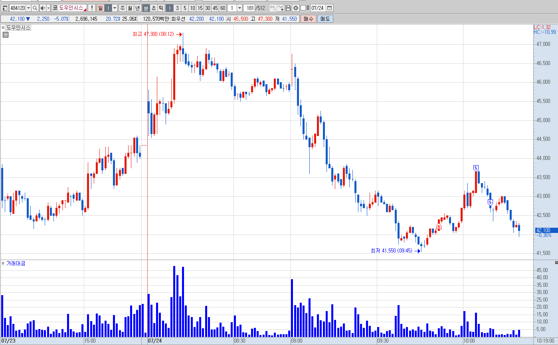The width and height of the screenshot is (558, 345).
Task: Select the 30 minute interval tab
Action: [208, 8]
